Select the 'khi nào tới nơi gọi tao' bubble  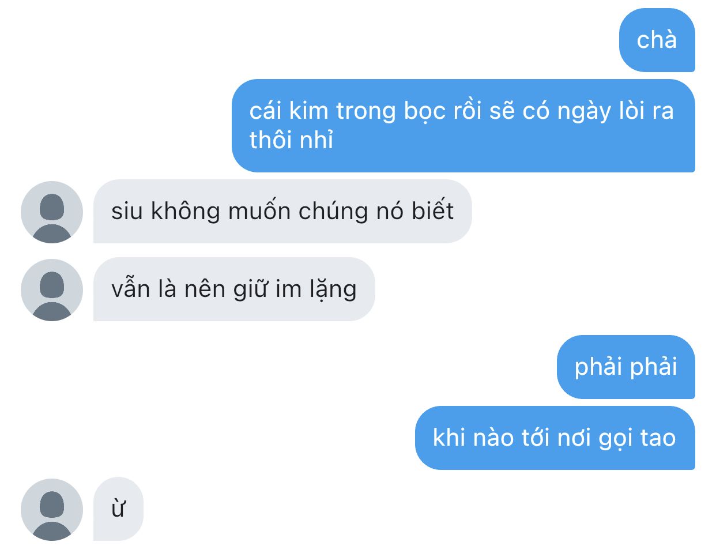(x=555, y=438)
